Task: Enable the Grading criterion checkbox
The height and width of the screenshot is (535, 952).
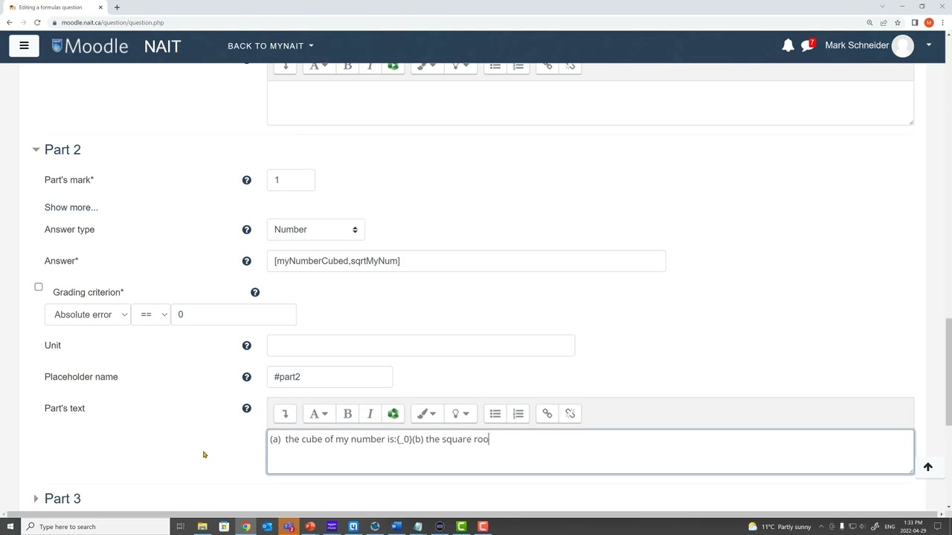Action: tap(39, 287)
